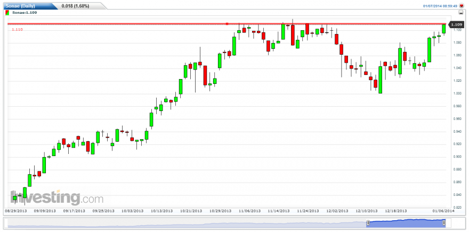This screenshot has height=232, width=469.
Task: Grab the left handle of navigator range
Action: pyautogui.click(x=368, y=223)
